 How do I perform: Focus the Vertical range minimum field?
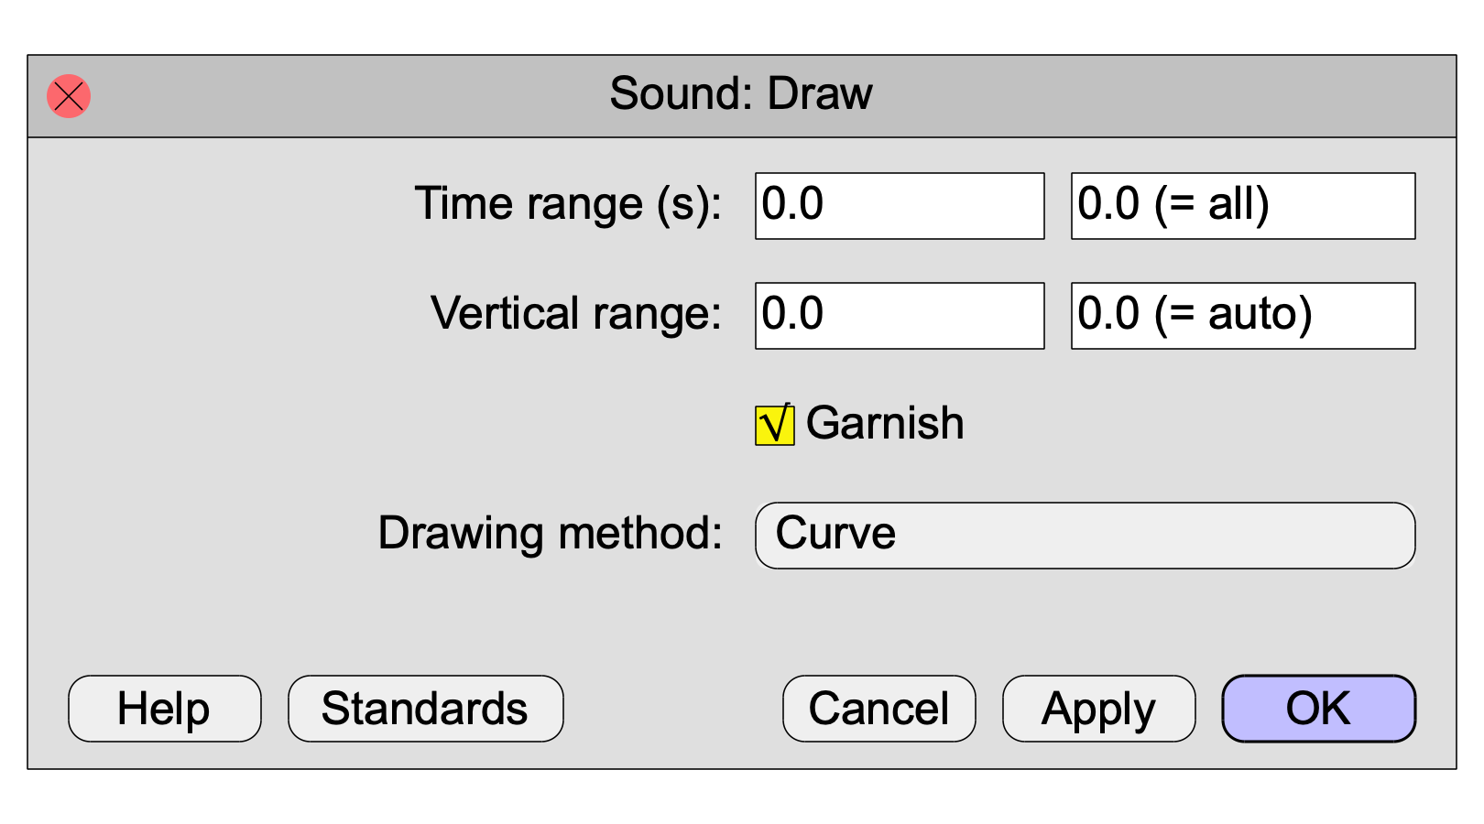[900, 316]
